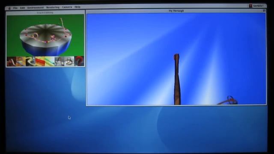Open the Help menu
Viewport: 274px width, 154px height.
click(x=77, y=7)
